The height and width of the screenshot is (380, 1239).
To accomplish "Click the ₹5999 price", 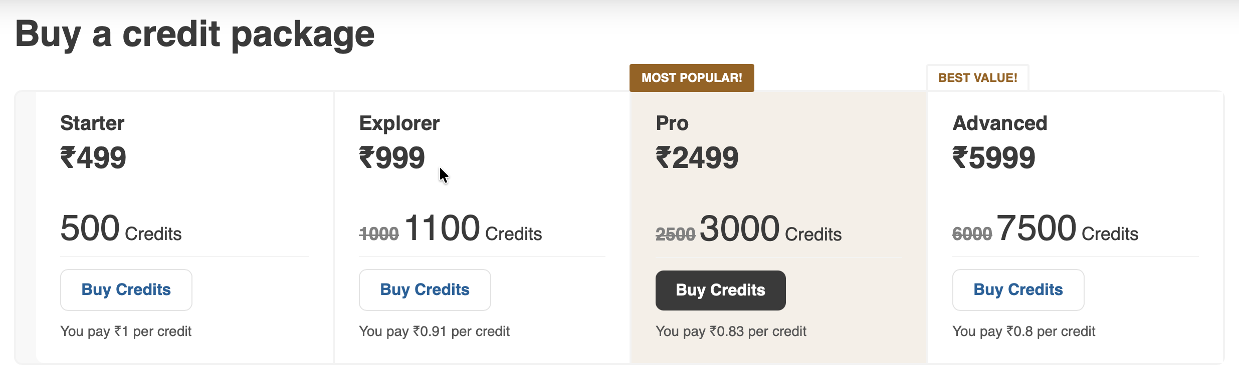I will tap(994, 158).
